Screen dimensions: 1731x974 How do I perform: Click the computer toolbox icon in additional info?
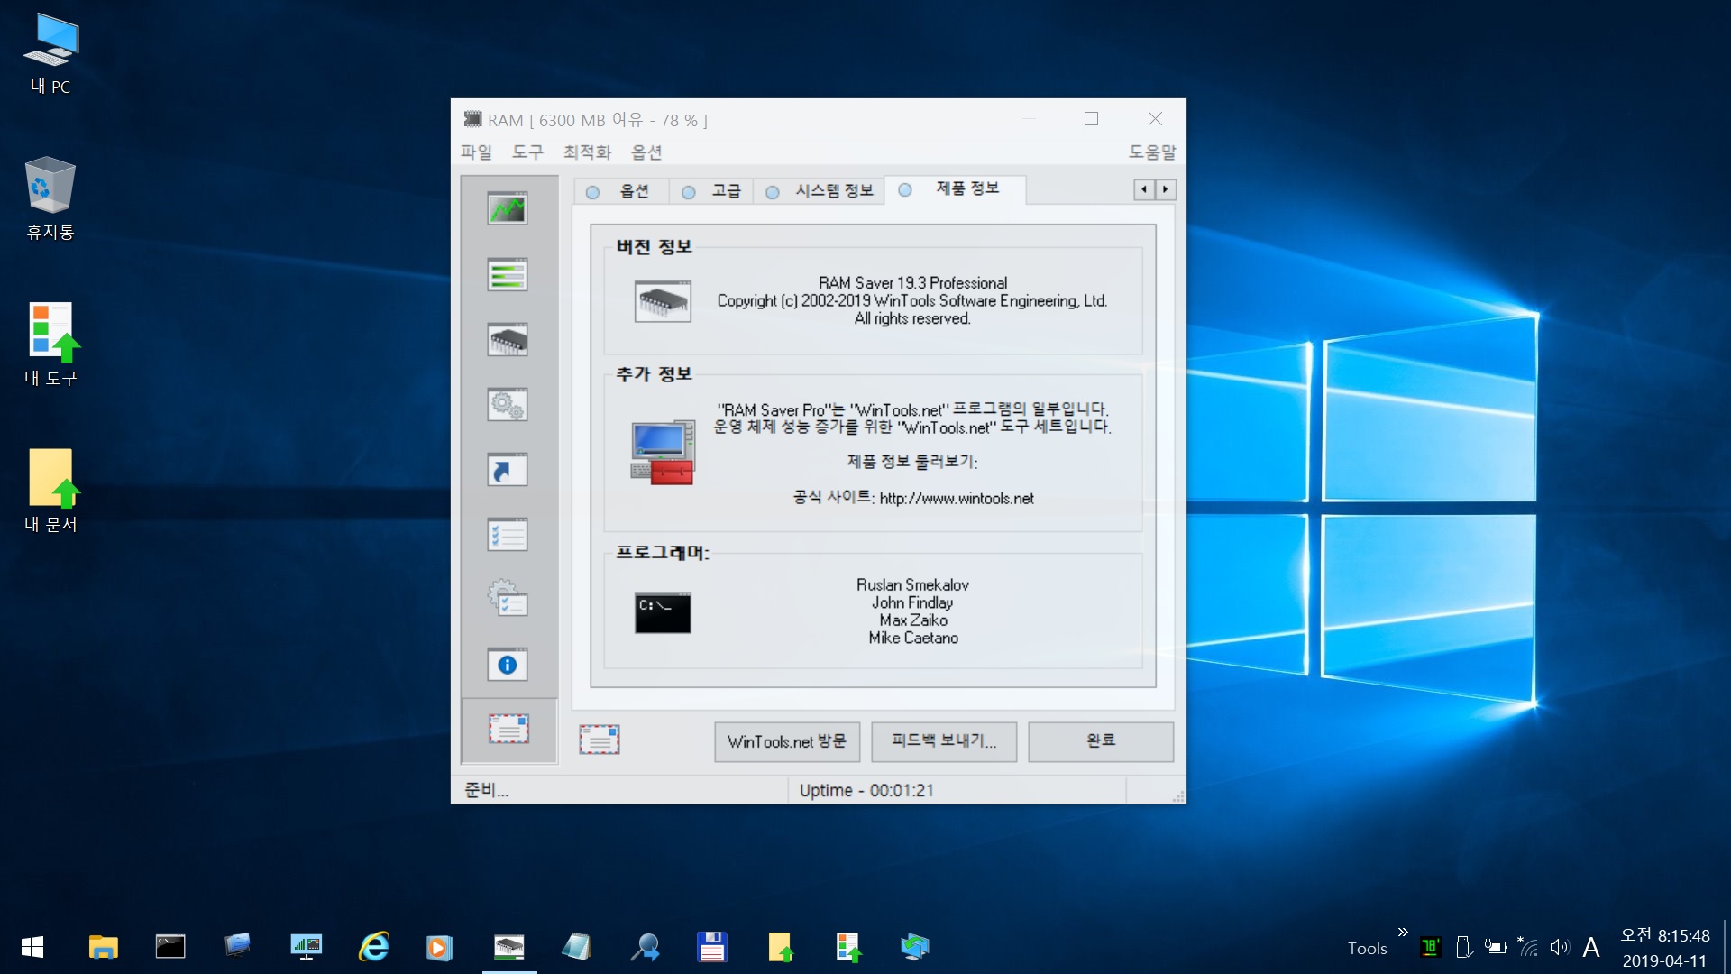click(x=663, y=453)
